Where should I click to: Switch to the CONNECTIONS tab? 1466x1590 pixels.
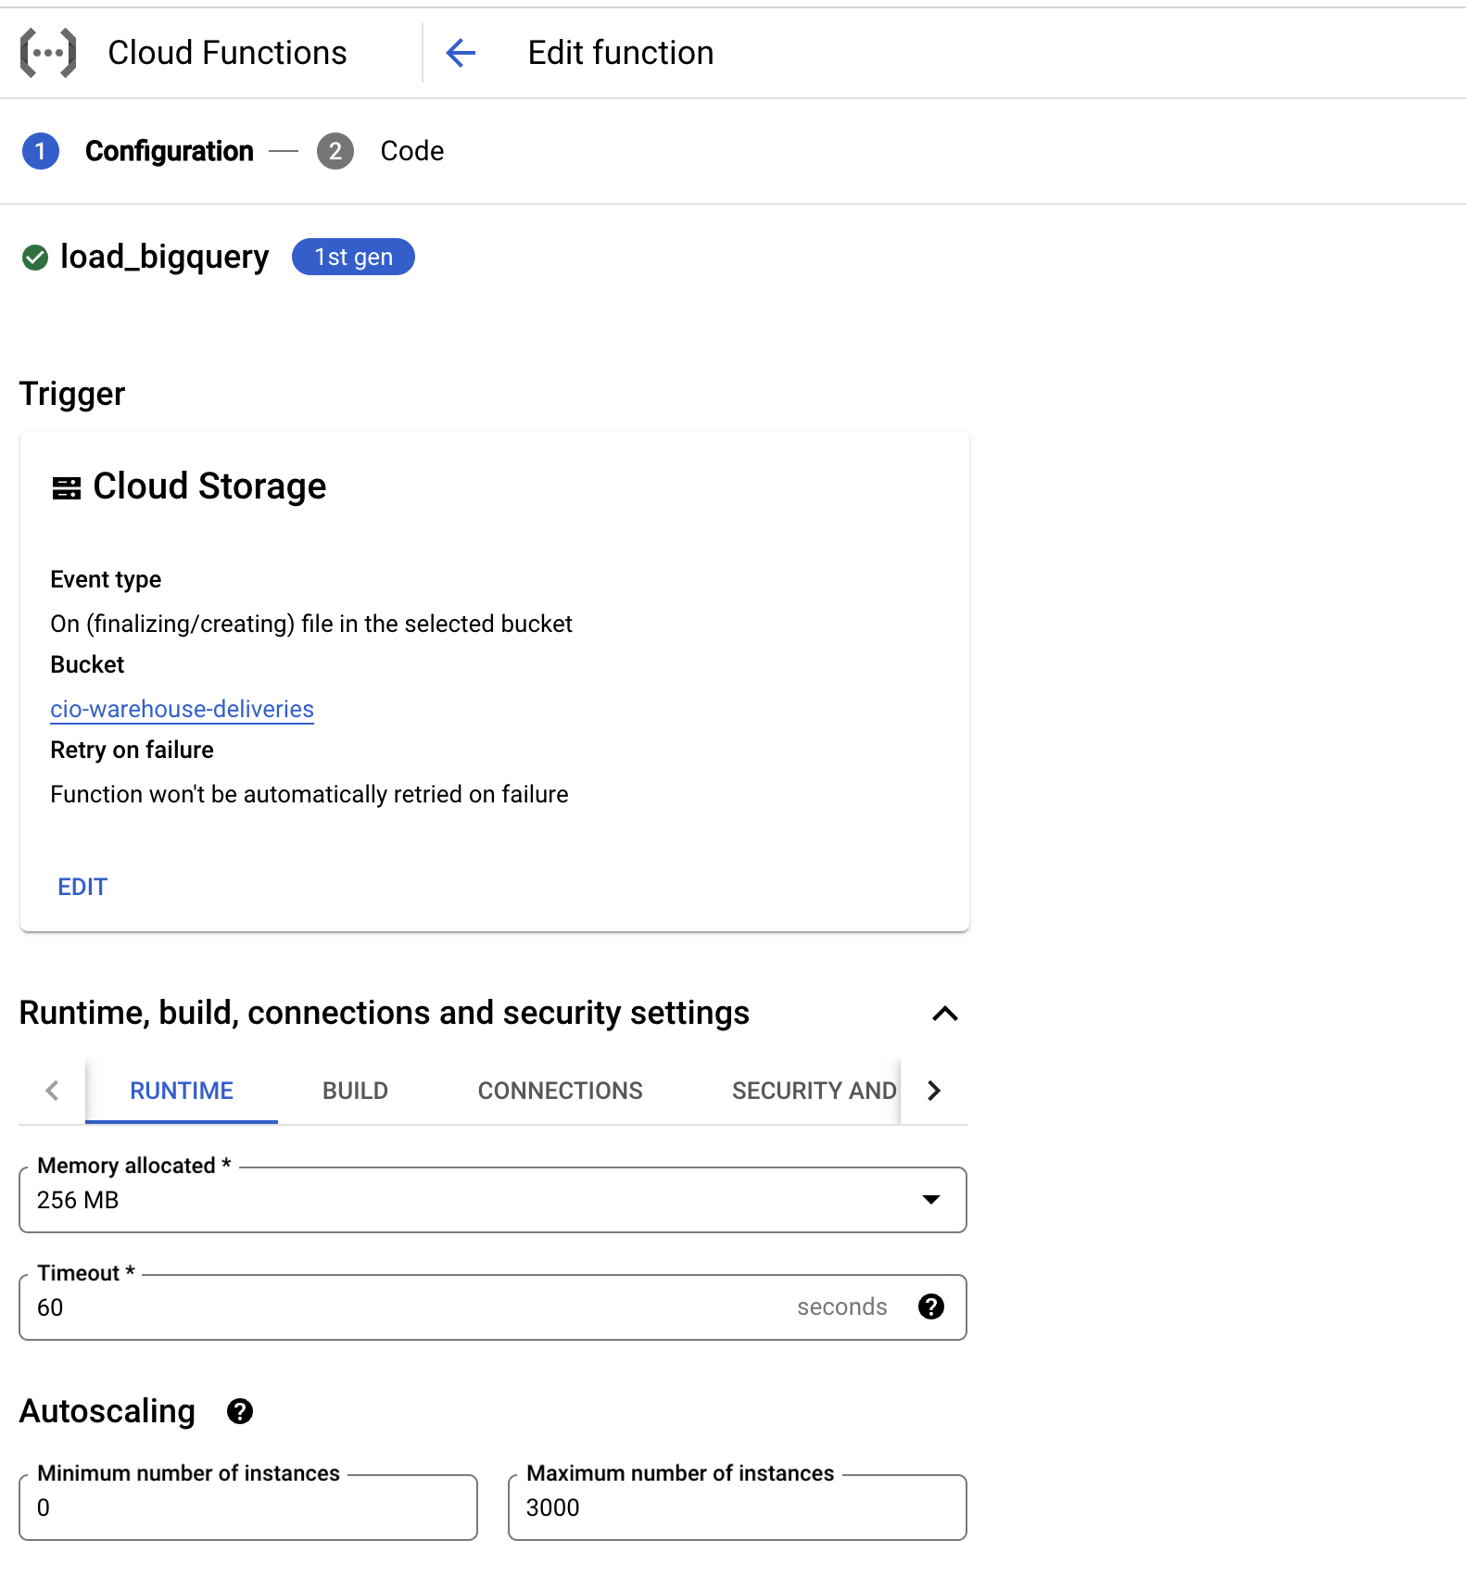[560, 1091]
